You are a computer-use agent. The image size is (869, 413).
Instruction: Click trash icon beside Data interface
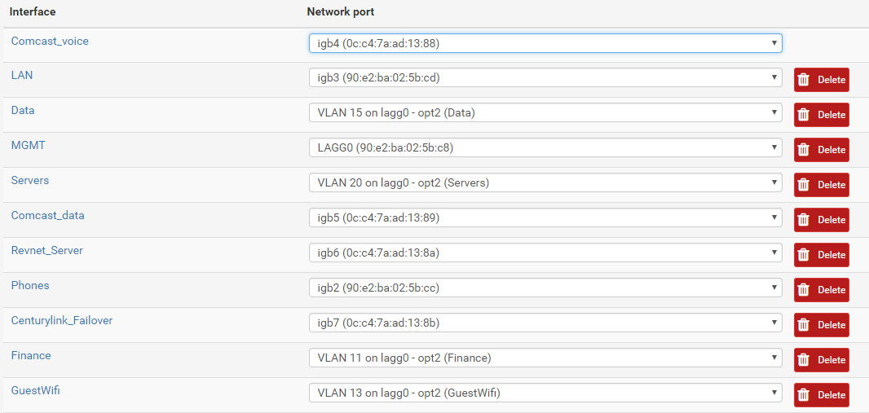click(x=804, y=115)
